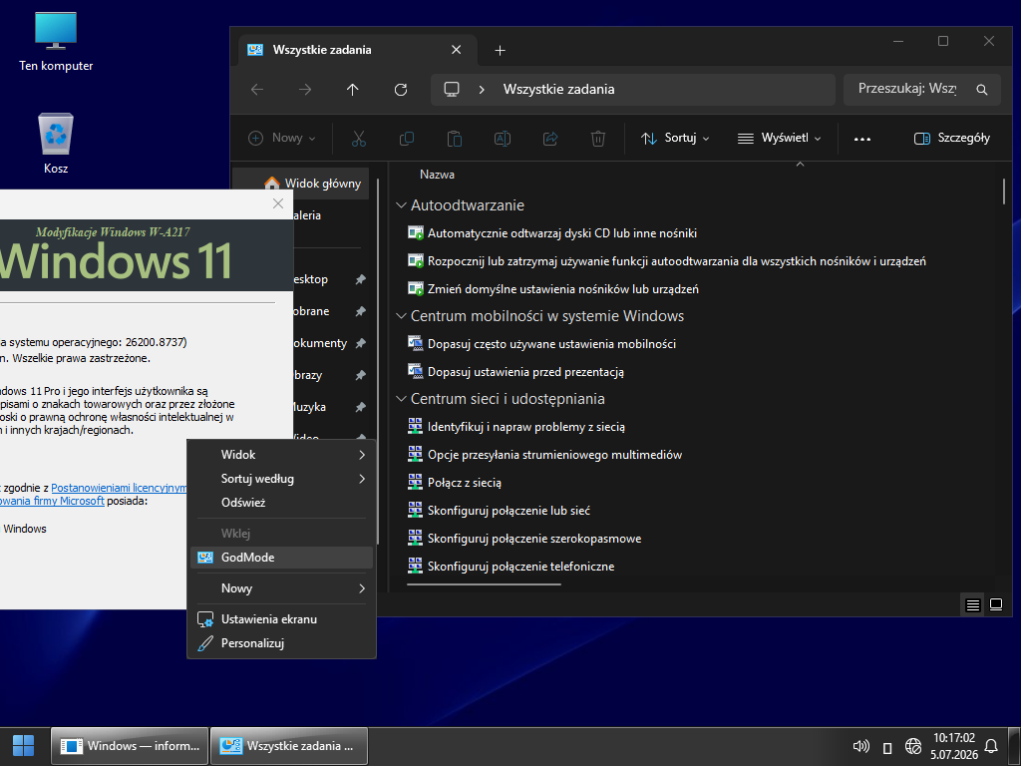Image resolution: width=1021 pixels, height=766 pixels.
Task: Open the oprogramowania firmy Microsoft link
Action: [x=52, y=501]
